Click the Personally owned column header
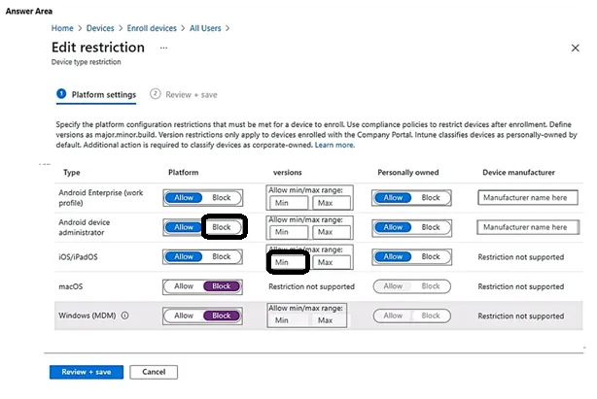The image size is (597, 399). click(x=408, y=173)
